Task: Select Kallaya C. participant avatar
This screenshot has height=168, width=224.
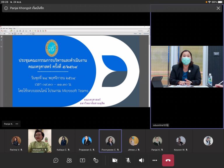Action: (x=63, y=141)
